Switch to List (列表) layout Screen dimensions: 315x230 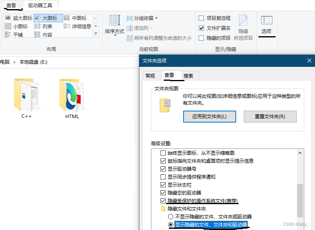pos(43,27)
